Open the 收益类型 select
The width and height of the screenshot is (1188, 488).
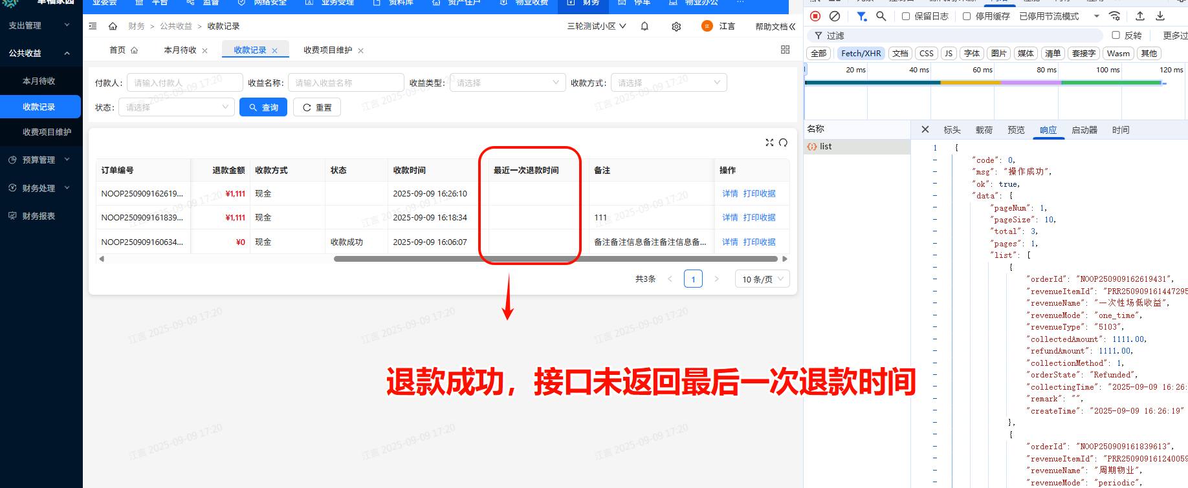coord(507,83)
